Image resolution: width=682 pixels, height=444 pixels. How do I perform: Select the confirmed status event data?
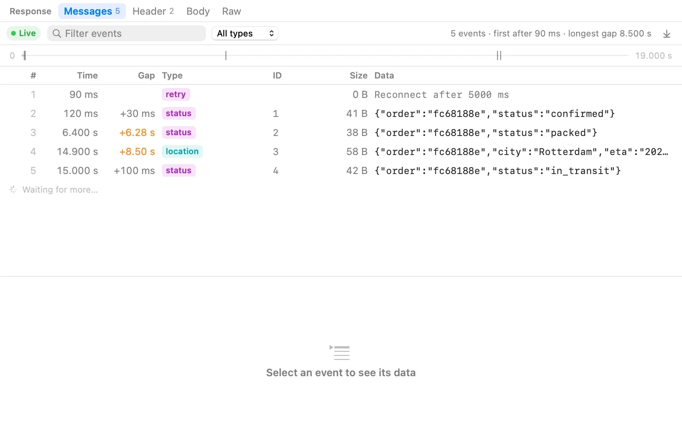(x=494, y=114)
